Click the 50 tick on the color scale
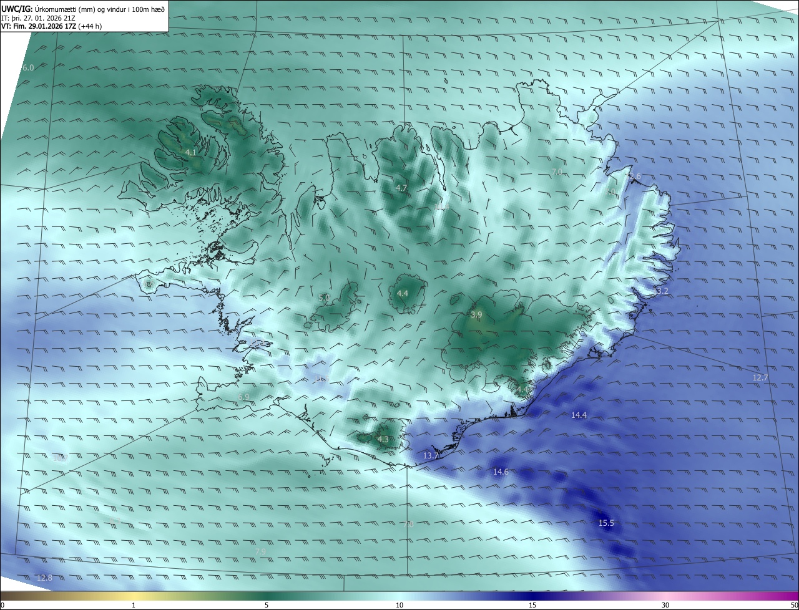Screen dimensions: 799x610 point(794,605)
